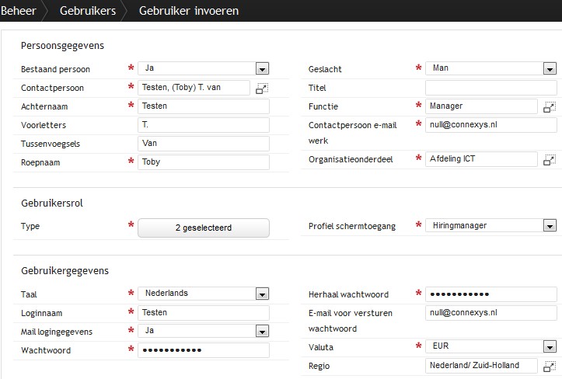Open the Taal dropdown showing Nederlands
The image size is (562, 379).
(263, 294)
